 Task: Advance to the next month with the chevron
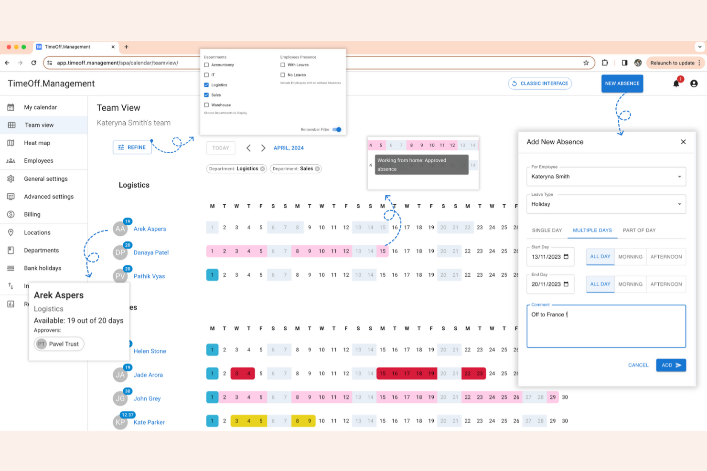263,148
